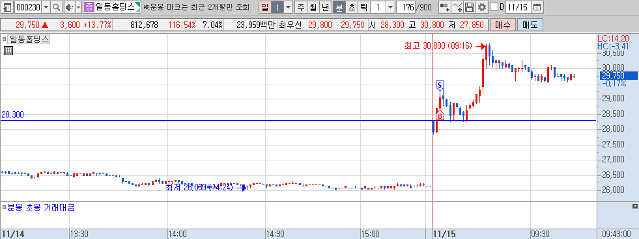This screenshot has height=239, width=639.
Task: Click the 176 bar count input field
Action: pos(406,7)
